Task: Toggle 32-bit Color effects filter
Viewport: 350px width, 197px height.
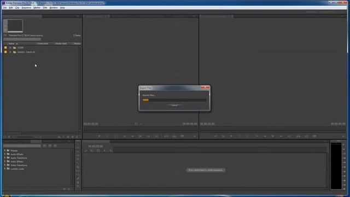Action: pyautogui.click(x=50, y=146)
